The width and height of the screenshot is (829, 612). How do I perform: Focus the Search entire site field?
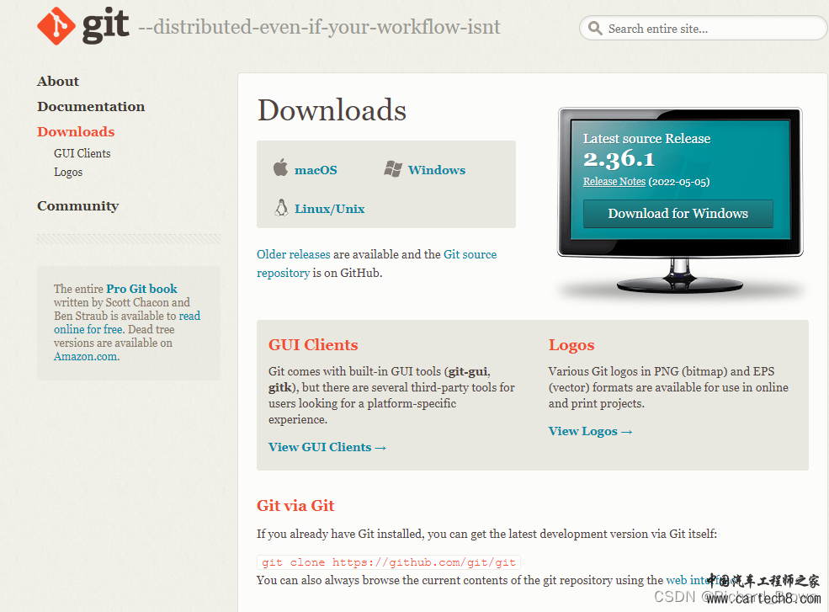click(x=703, y=28)
